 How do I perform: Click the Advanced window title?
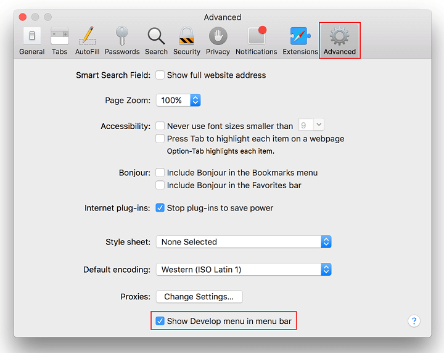pyautogui.click(x=223, y=17)
